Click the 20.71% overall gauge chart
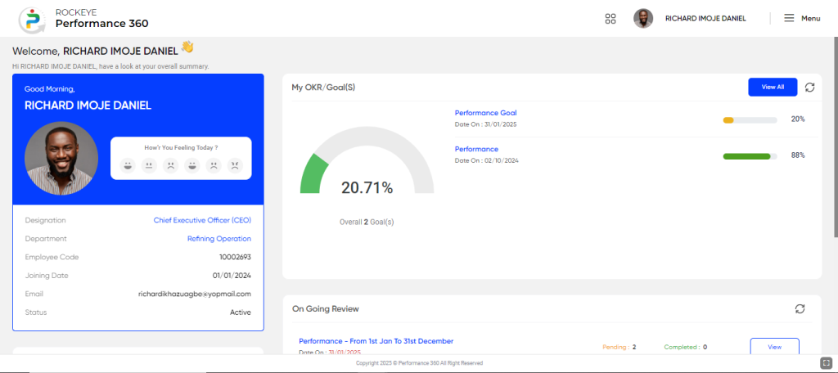This screenshot has height=373, width=838. point(367,160)
